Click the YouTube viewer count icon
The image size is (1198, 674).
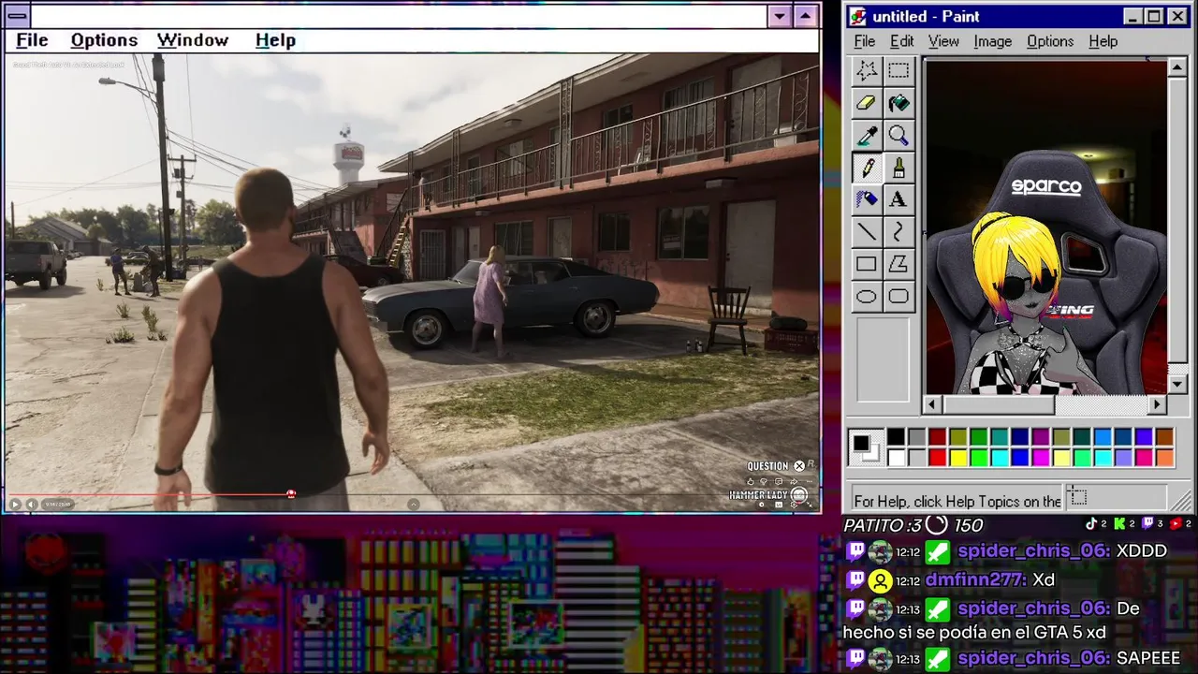(x=1176, y=524)
